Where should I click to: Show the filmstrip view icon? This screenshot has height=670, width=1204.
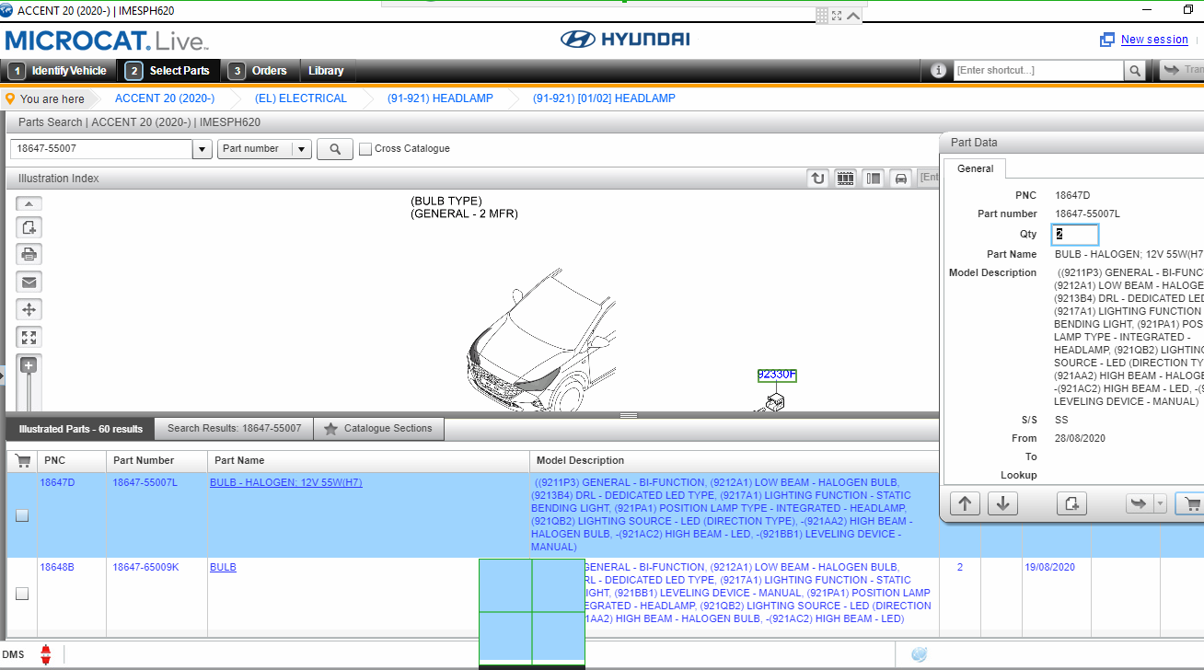click(845, 179)
